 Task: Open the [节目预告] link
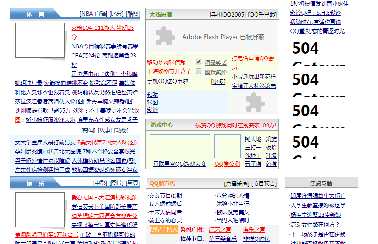point(264,184)
